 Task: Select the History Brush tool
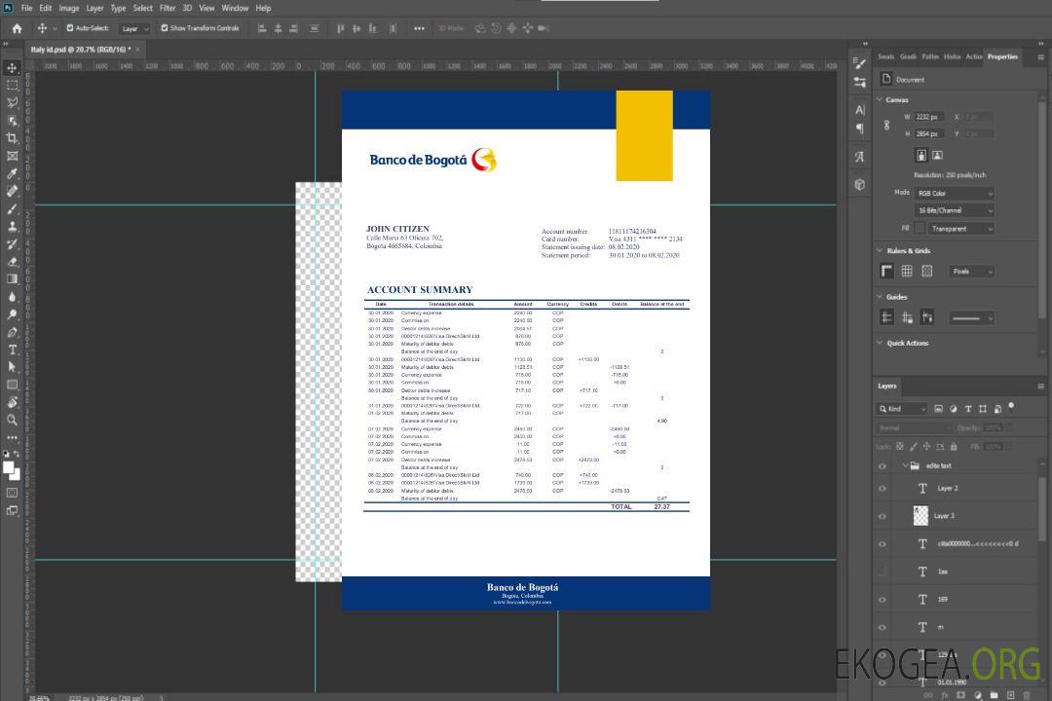(12, 244)
